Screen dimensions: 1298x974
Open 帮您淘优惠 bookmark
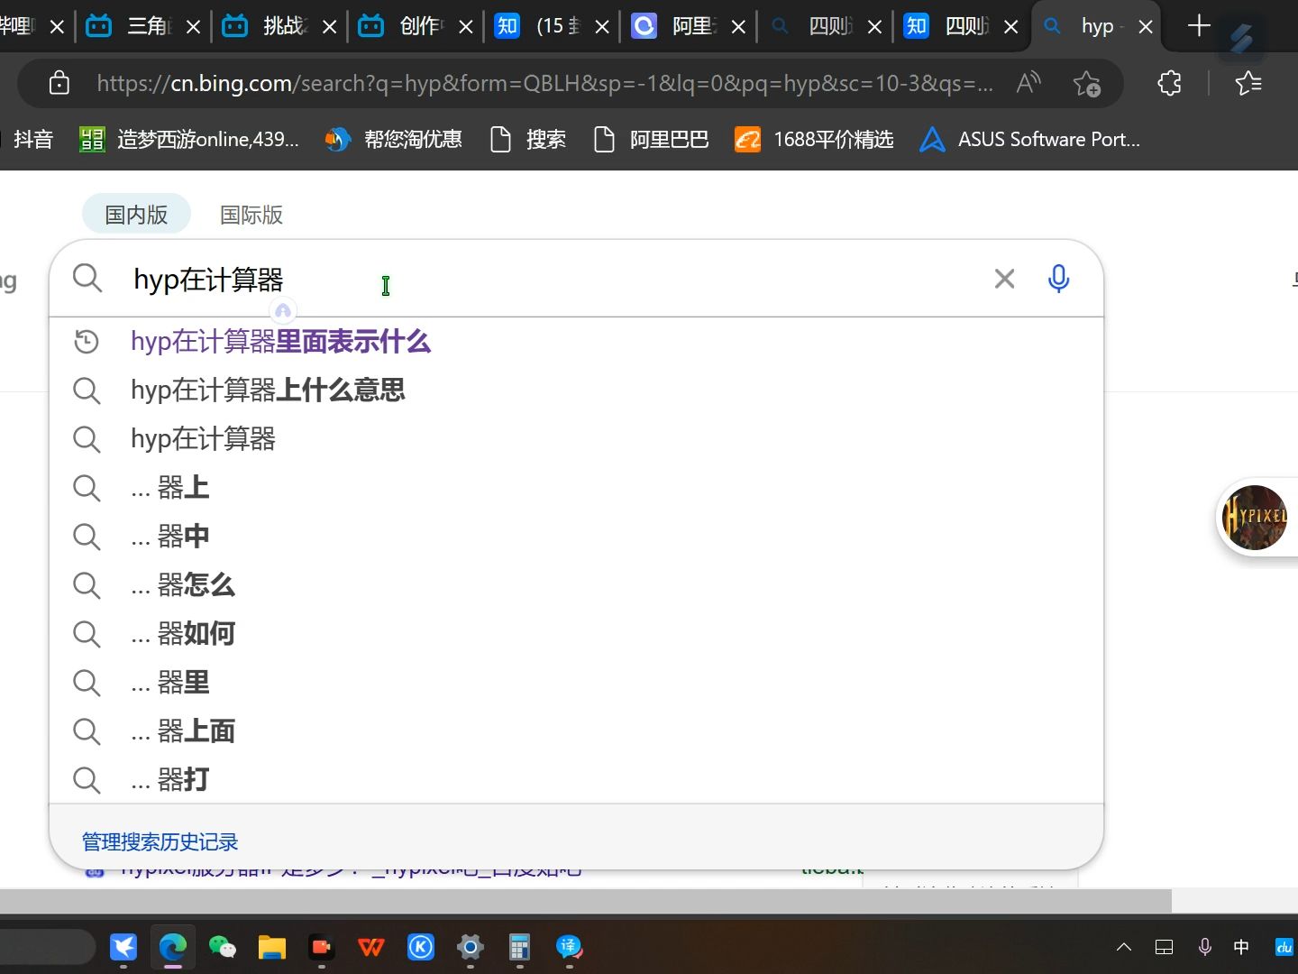[x=394, y=140]
